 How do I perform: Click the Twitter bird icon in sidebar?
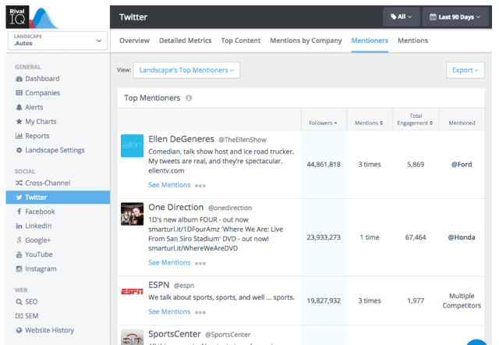[19, 197]
